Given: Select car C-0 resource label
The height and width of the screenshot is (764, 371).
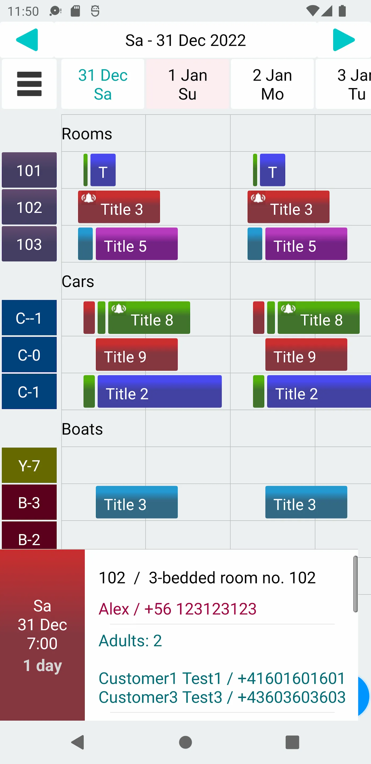Looking at the screenshot, I should (29, 355).
